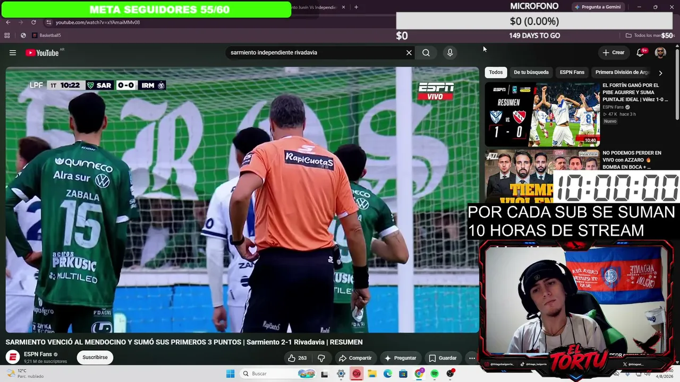Subscribe with the Suscribirse button

(x=95, y=358)
